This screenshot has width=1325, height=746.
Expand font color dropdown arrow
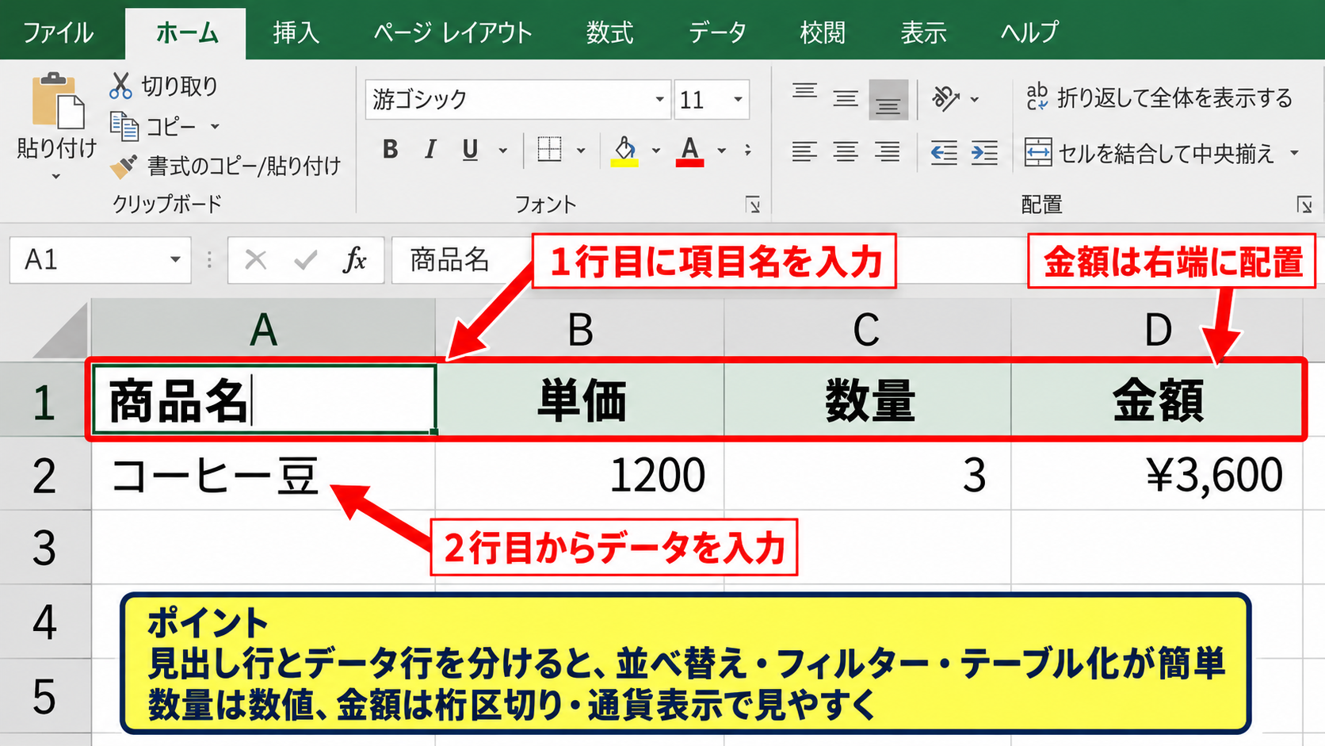click(x=721, y=150)
